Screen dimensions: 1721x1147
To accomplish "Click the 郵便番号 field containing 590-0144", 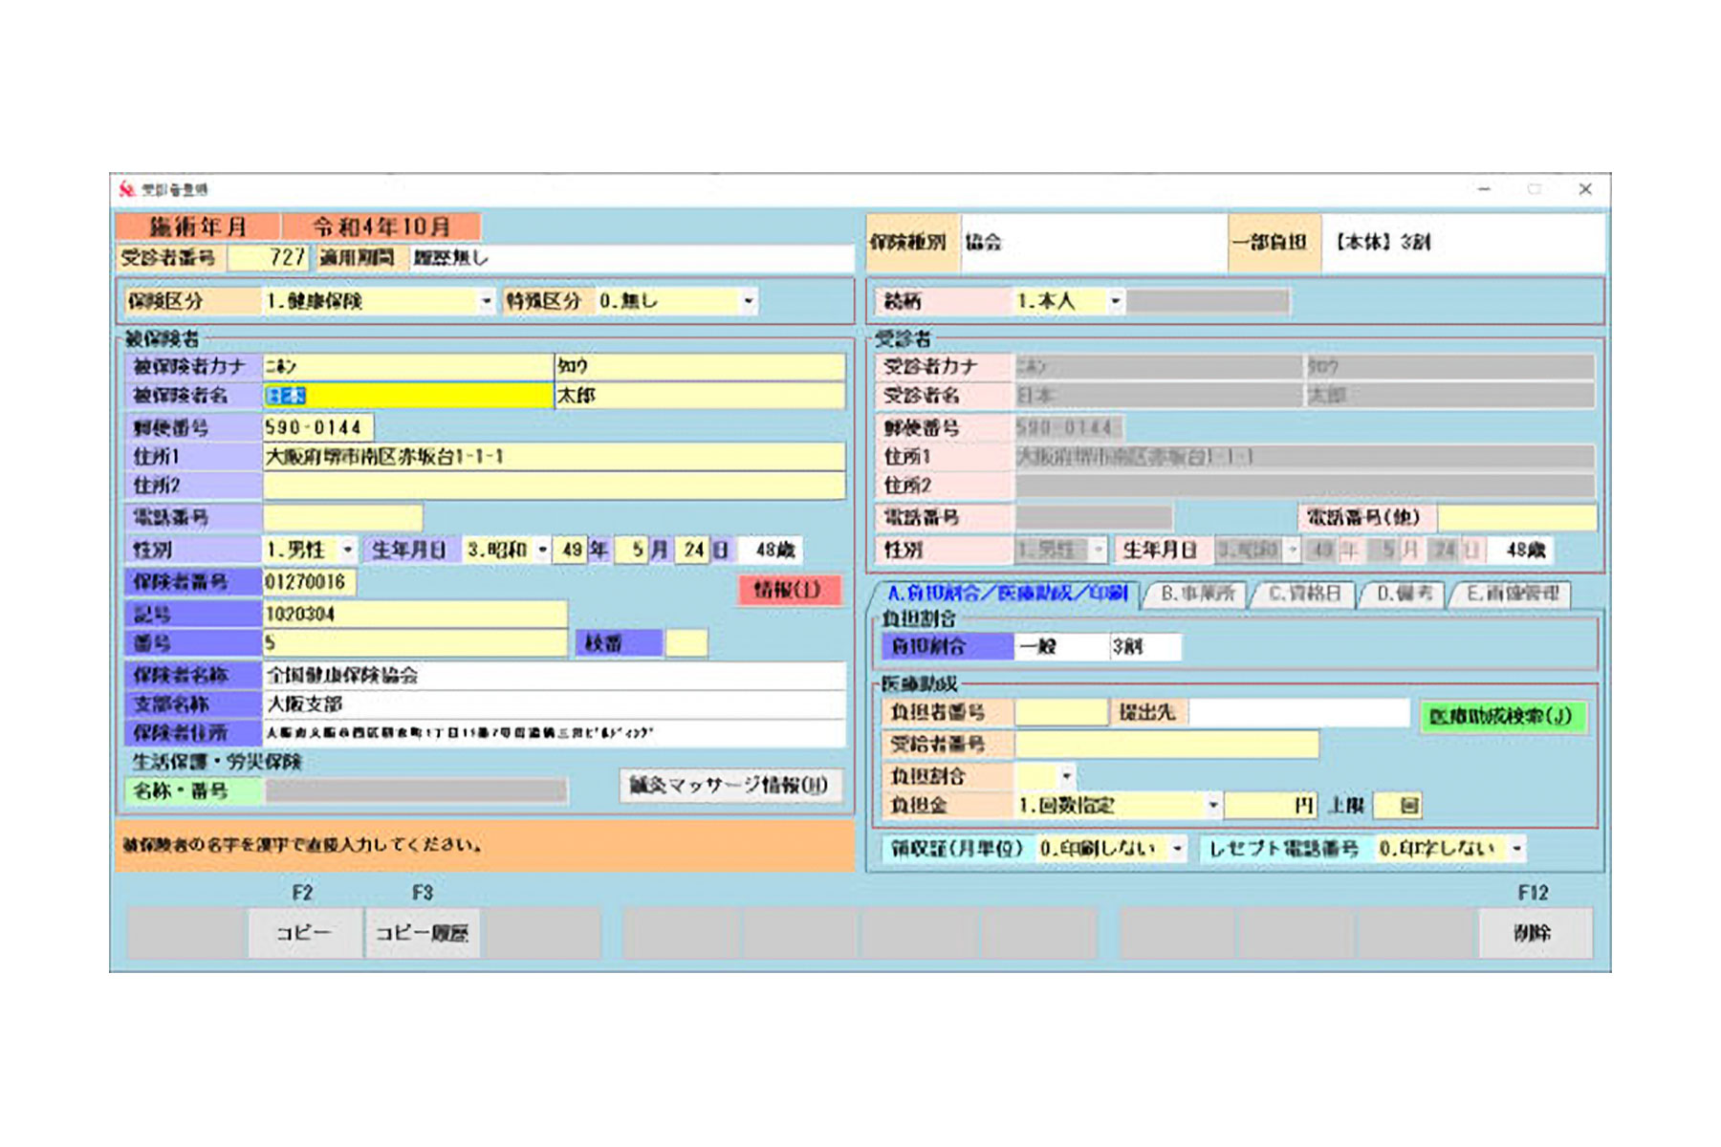I will pos(317,427).
